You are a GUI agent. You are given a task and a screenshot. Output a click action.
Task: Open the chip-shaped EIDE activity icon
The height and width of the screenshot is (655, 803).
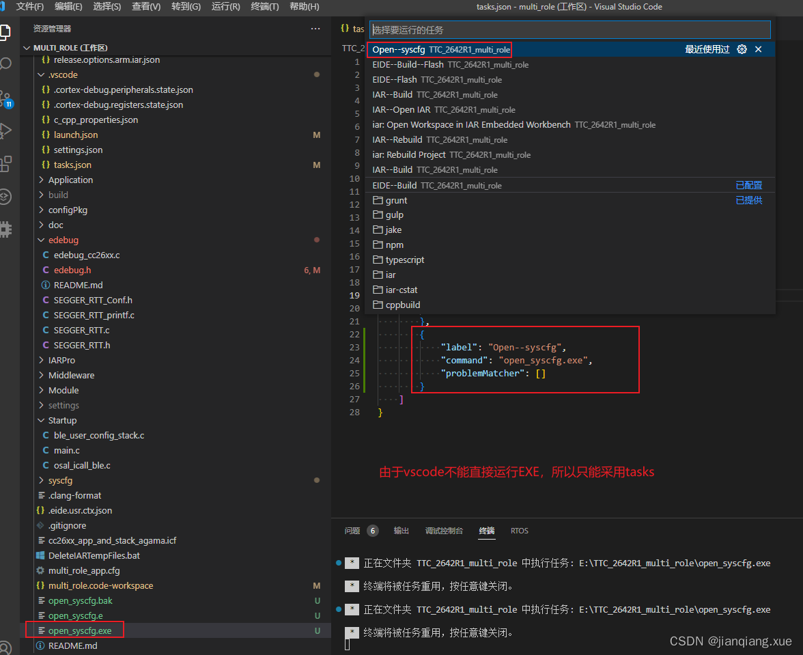click(x=5, y=229)
